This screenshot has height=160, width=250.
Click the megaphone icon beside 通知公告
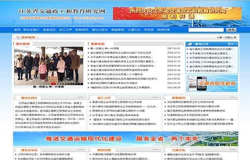190,44
